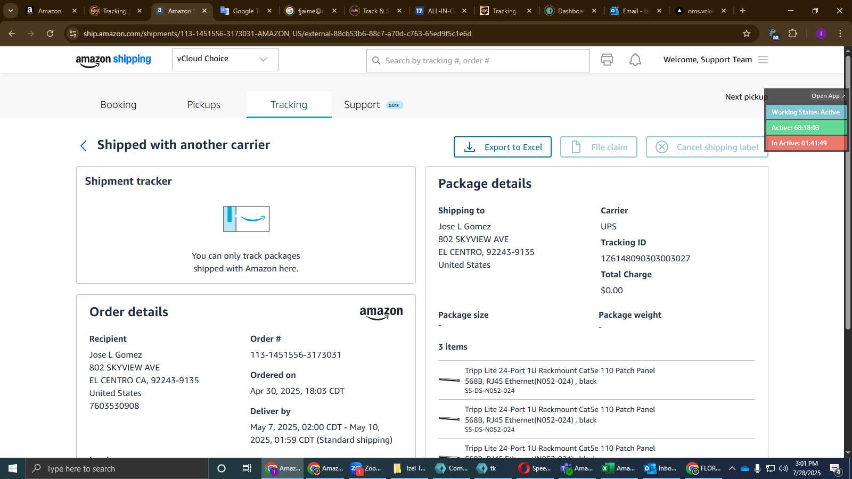
Task: Open Zoom from the taskbar
Action: point(366,468)
